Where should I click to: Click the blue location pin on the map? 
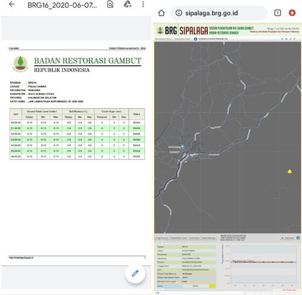point(182,147)
